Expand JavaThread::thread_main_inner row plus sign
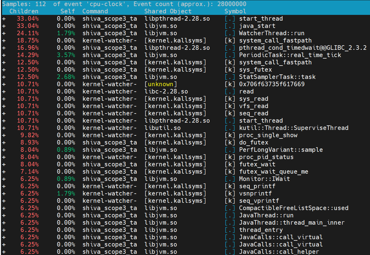Screen dimensions: 370x255 tap(4, 223)
